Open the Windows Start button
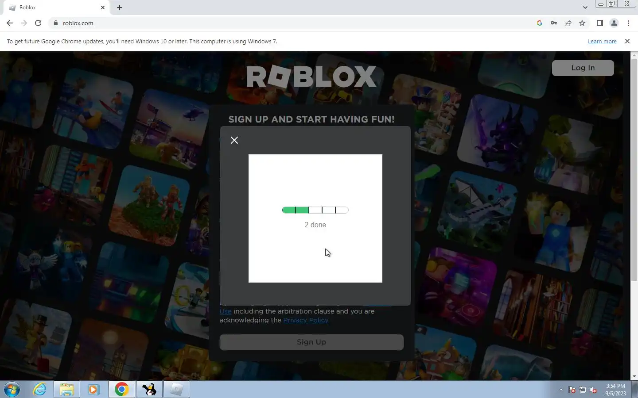The height and width of the screenshot is (398, 638). tap(12, 390)
